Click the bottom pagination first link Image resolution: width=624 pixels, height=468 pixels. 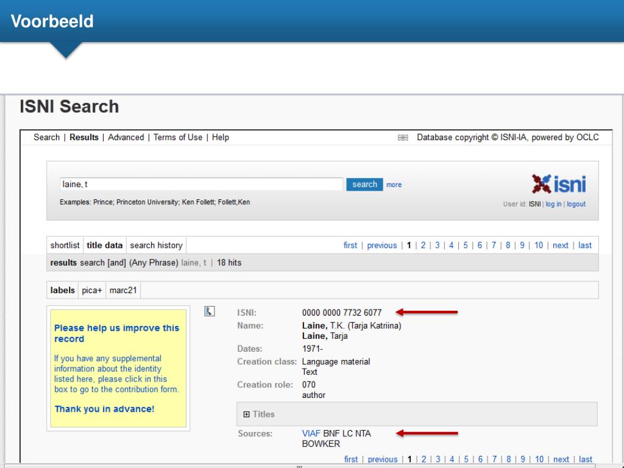pos(351,459)
